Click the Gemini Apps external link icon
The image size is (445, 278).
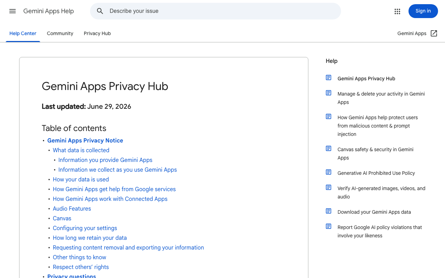(x=434, y=33)
